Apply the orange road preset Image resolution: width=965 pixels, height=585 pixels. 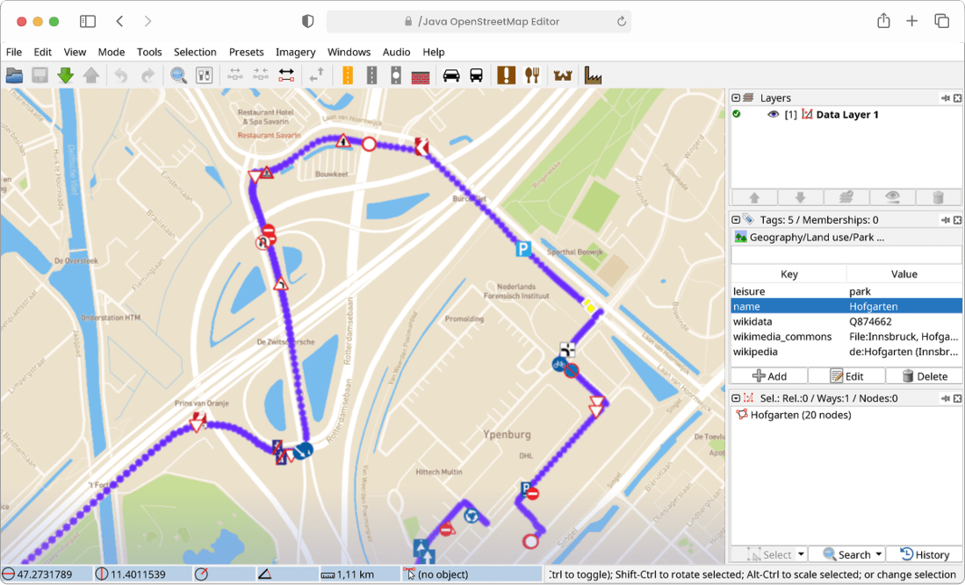click(347, 75)
